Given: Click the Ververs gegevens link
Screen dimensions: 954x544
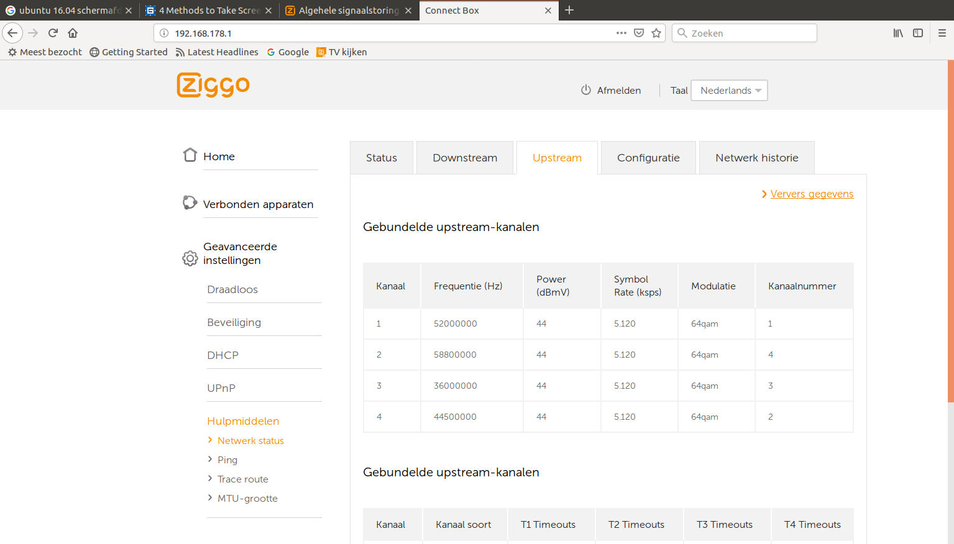Looking at the screenshot, I should (812, 194).
